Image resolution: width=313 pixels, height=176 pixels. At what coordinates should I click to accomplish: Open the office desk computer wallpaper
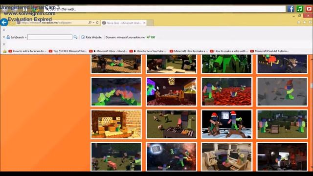(226, 156)
